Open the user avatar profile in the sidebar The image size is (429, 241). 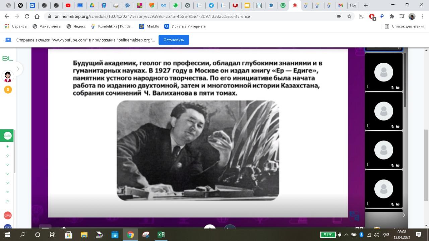[x=7, y=76]
